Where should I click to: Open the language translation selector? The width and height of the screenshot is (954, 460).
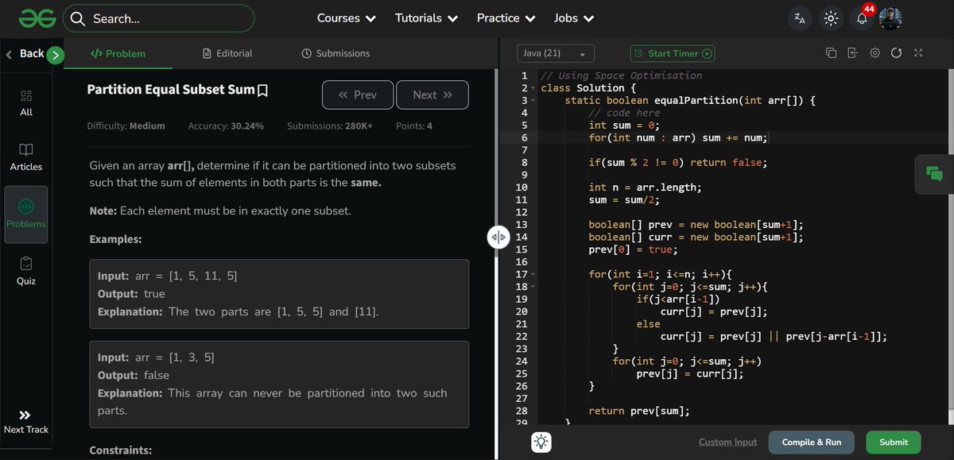799,17
